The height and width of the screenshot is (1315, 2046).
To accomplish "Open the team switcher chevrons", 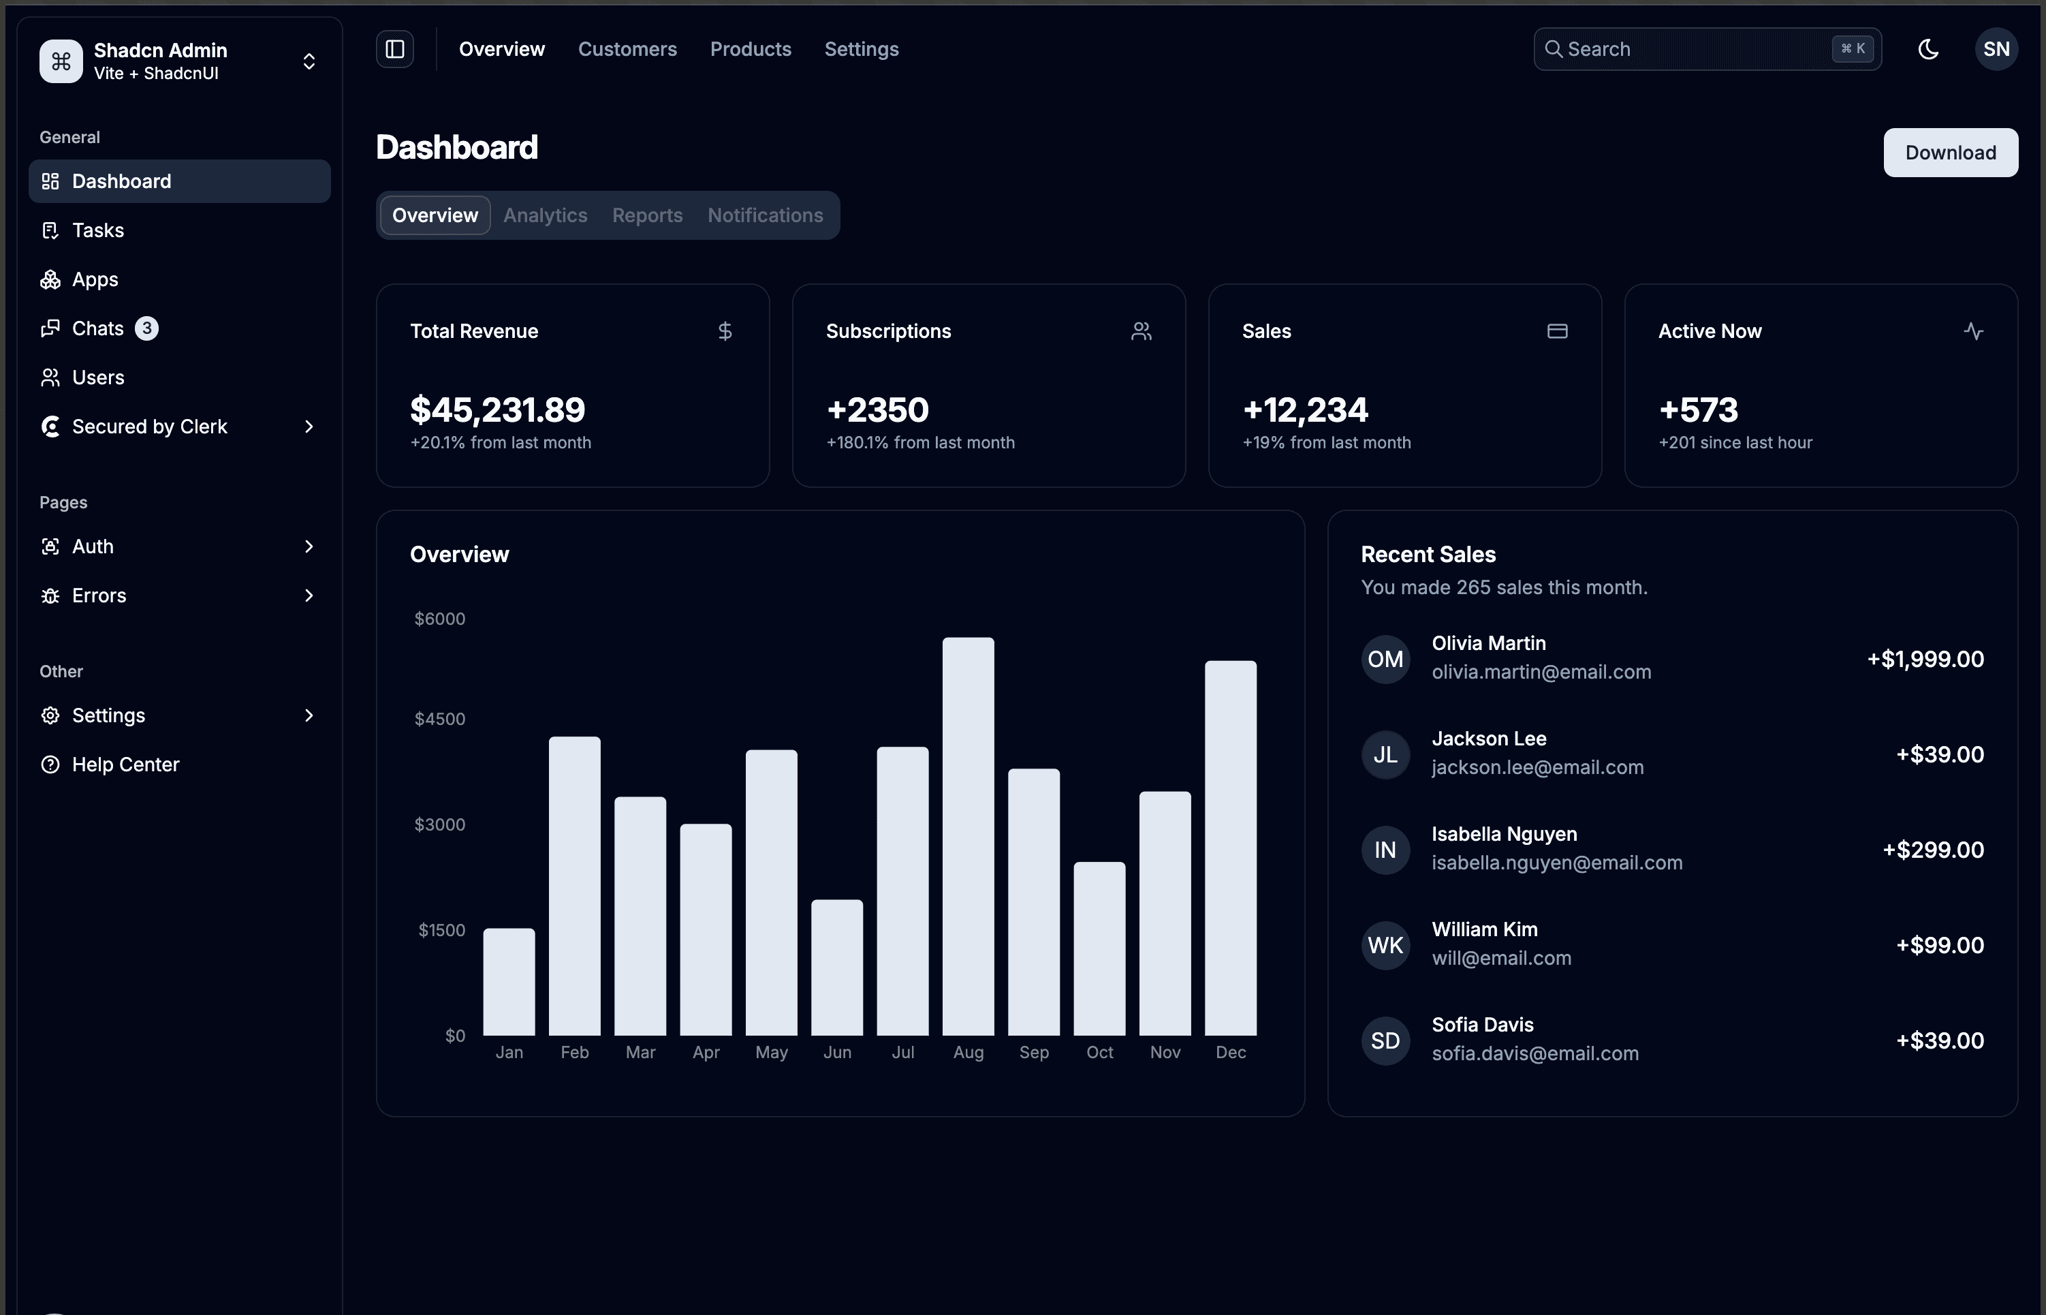I will [309, 61].
